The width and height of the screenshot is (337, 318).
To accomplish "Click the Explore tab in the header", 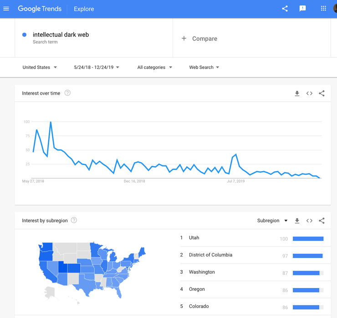I will click(x=84, y=9).
